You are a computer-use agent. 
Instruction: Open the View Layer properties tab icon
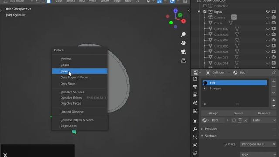195,95
